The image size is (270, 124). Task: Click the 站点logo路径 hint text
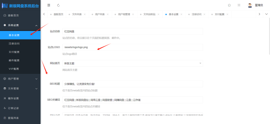tap(70, 54)
